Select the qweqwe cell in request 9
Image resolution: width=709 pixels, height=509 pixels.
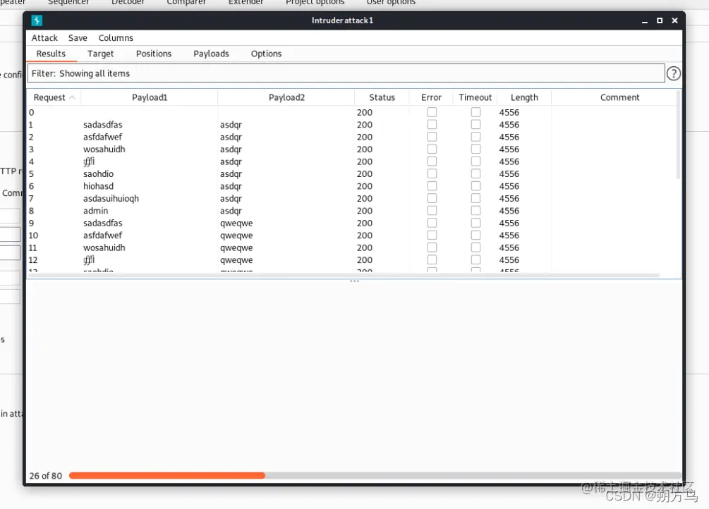pyautogui.click(x=236, y=223)
